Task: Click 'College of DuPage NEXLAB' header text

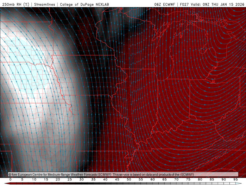Action: pyautogui.click(x=84, y=4)
